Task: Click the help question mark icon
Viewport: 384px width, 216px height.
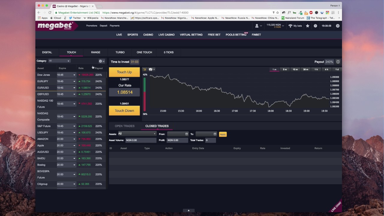Action: point(315,26)
